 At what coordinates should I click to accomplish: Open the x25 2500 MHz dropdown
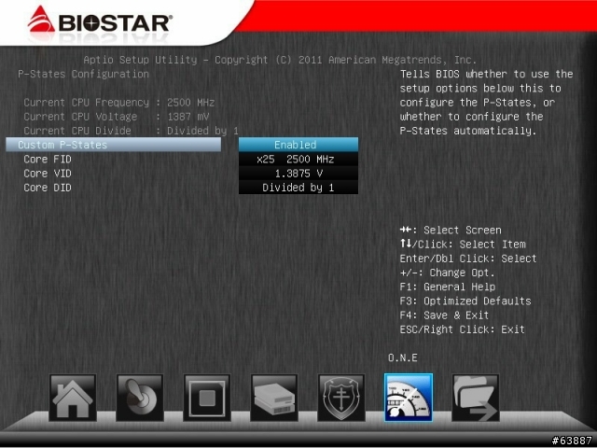coord(298,159)
